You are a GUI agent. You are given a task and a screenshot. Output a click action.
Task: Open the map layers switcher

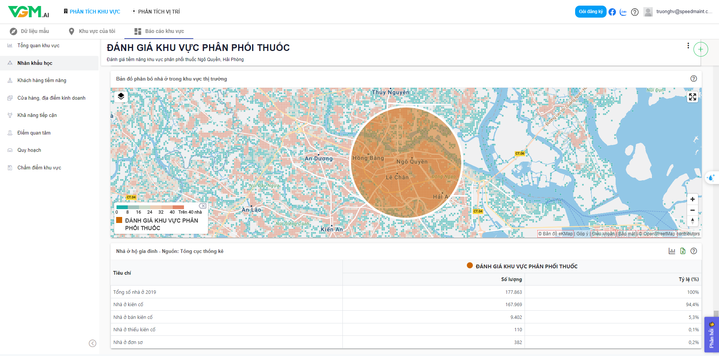click(121, 97)
